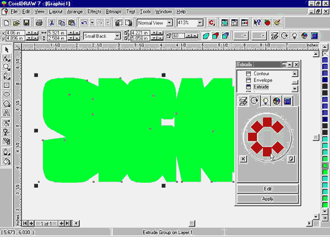Screen dimensions: 330x237
Task: Paste from clipboard icon
Action: 71,22
